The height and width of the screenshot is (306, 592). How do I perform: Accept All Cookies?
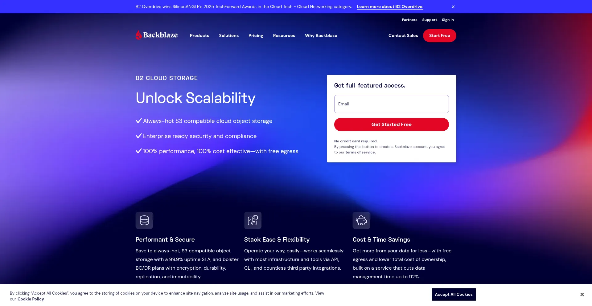454,295
